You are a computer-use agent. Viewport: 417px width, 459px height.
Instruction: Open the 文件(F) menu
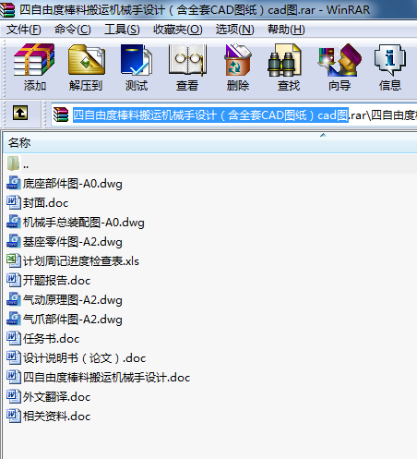24,30
